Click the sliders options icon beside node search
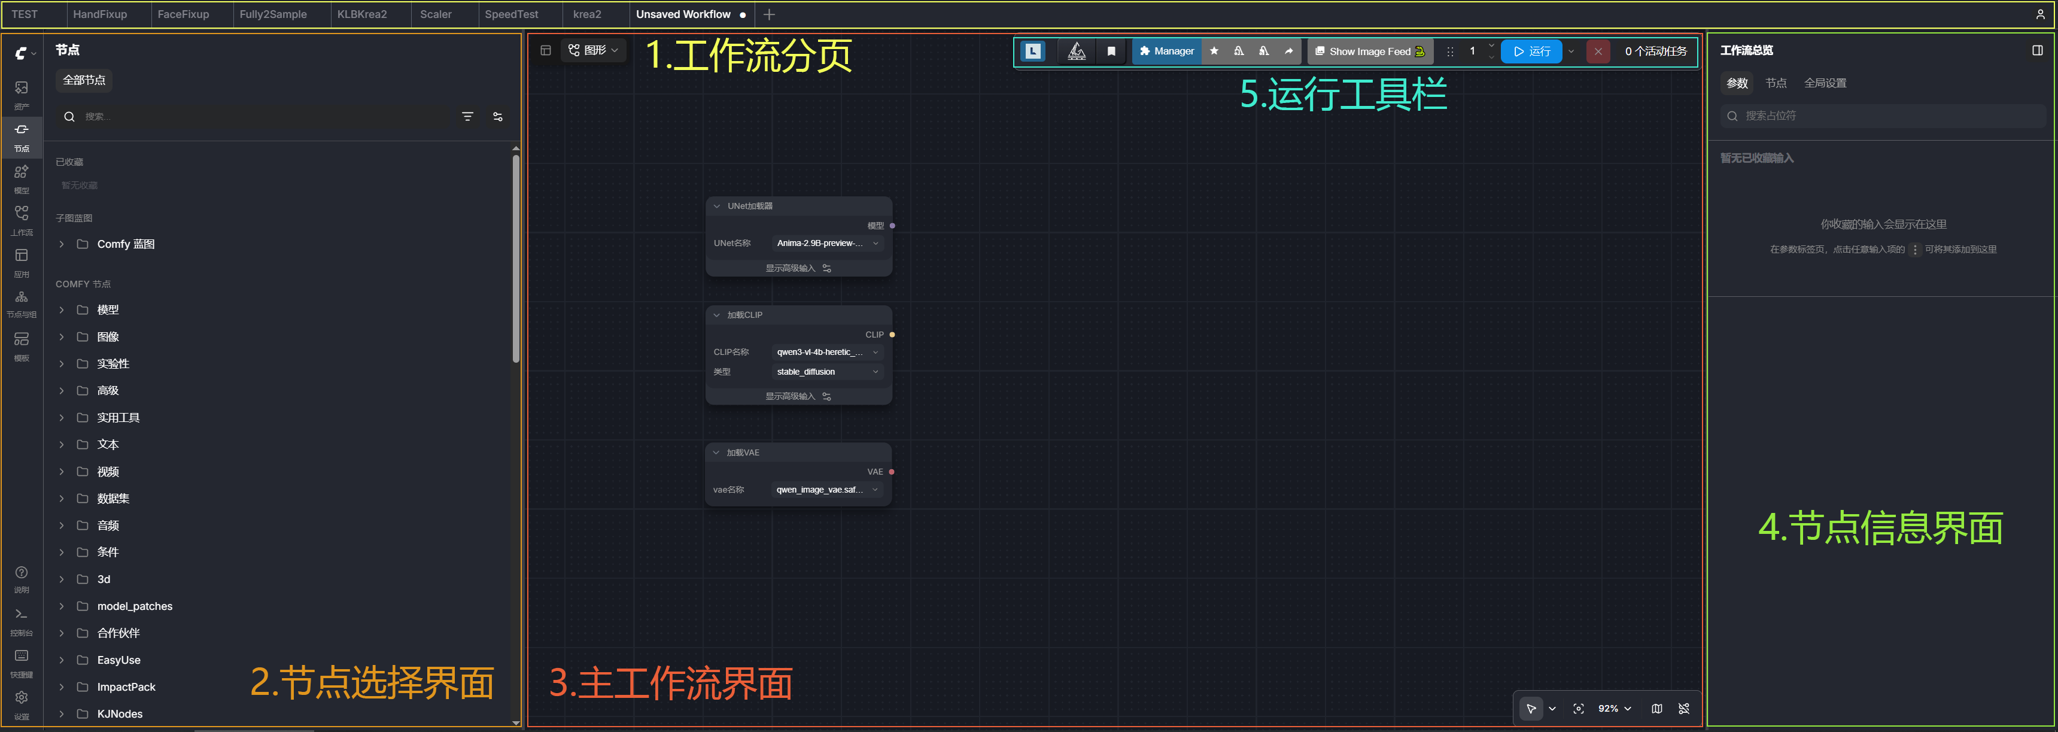The height and width of the screenshot is (732, 2058). point(498,117)
